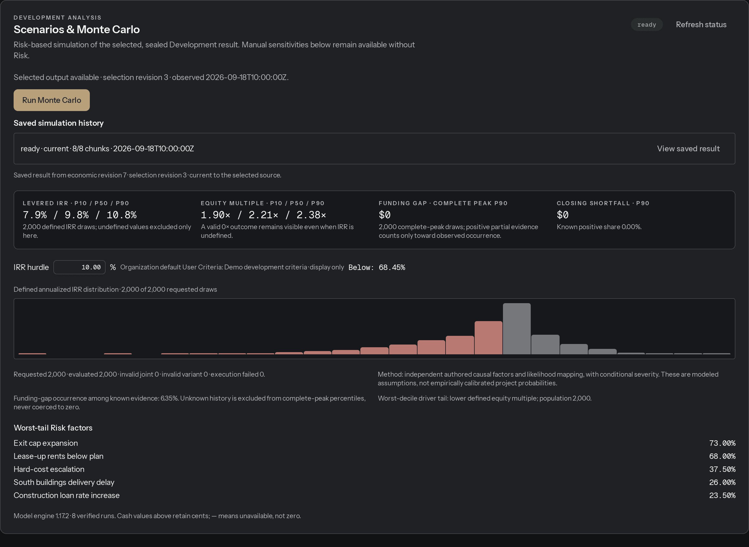Viewport: 749px width, 547px height.
Task: Click the "Below: 68.45%" readout
Action: 377,267
